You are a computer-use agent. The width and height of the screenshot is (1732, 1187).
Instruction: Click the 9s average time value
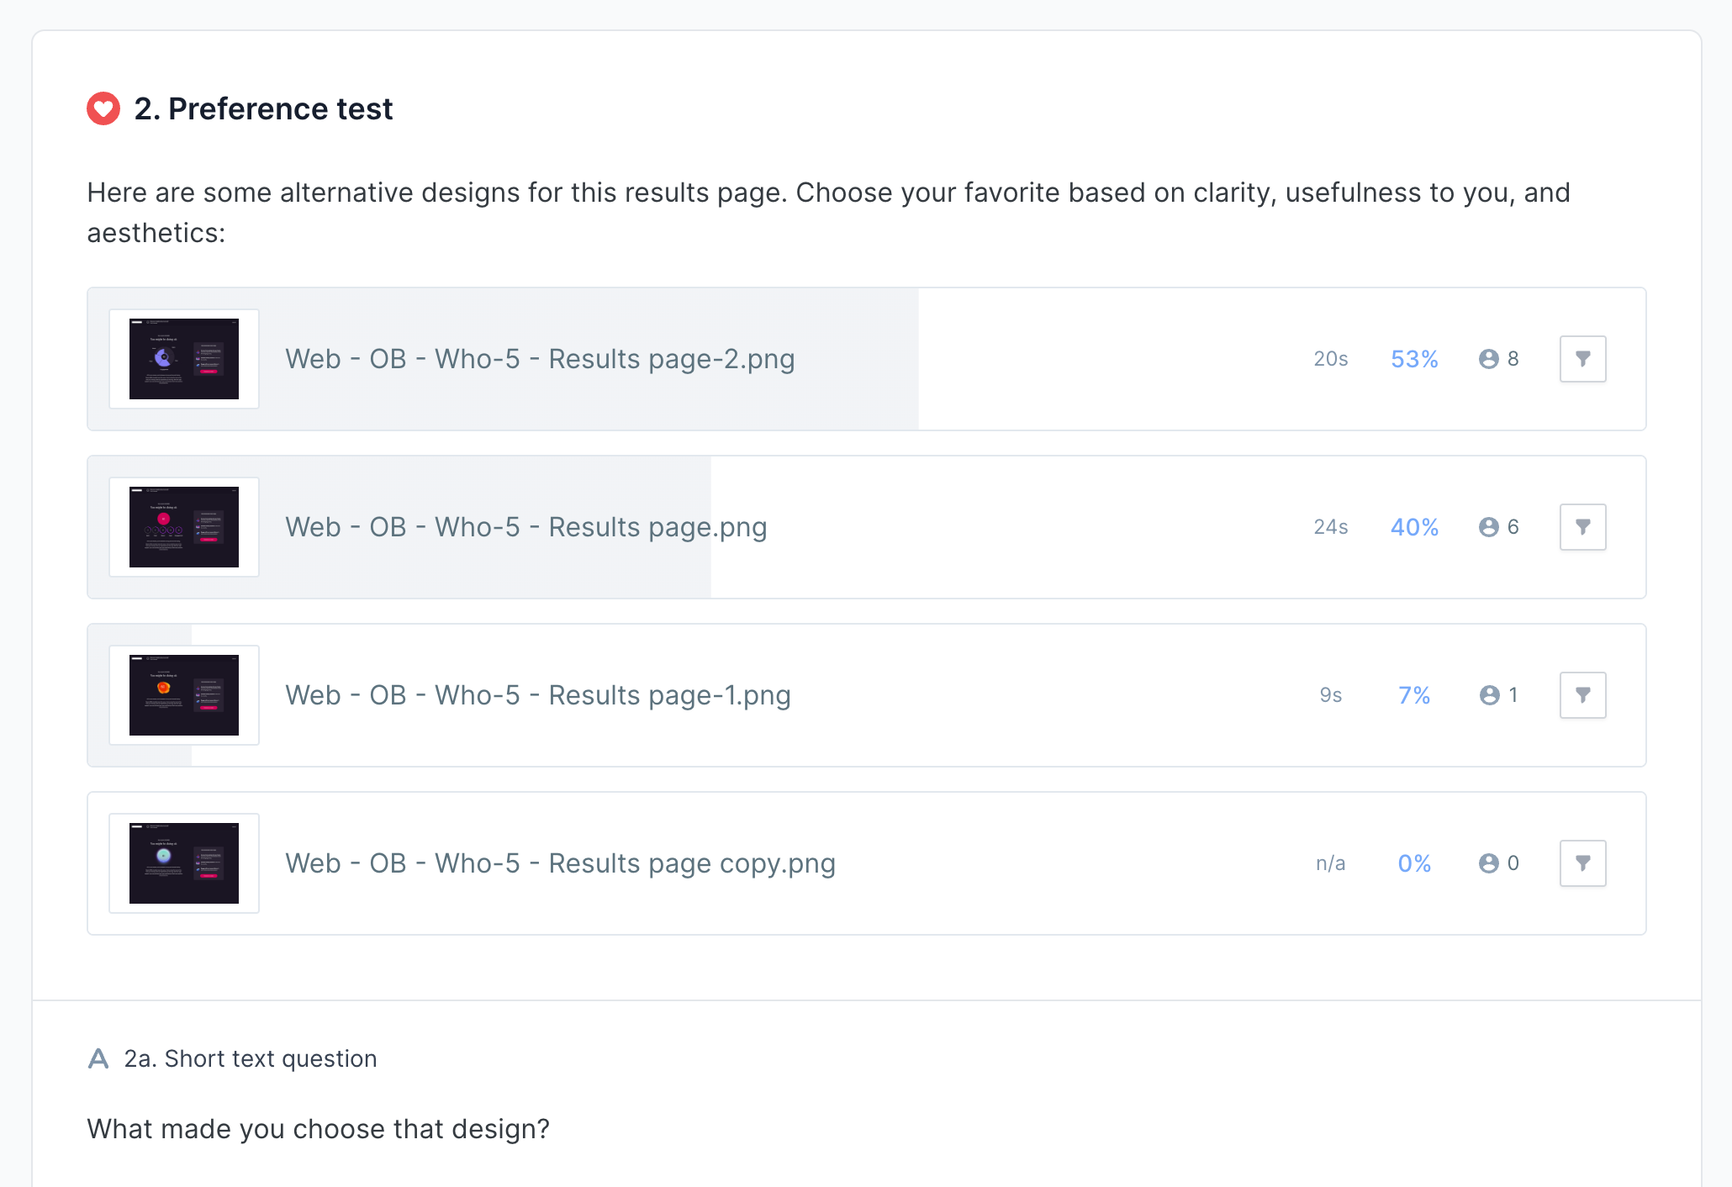(x=1331, y=695)
